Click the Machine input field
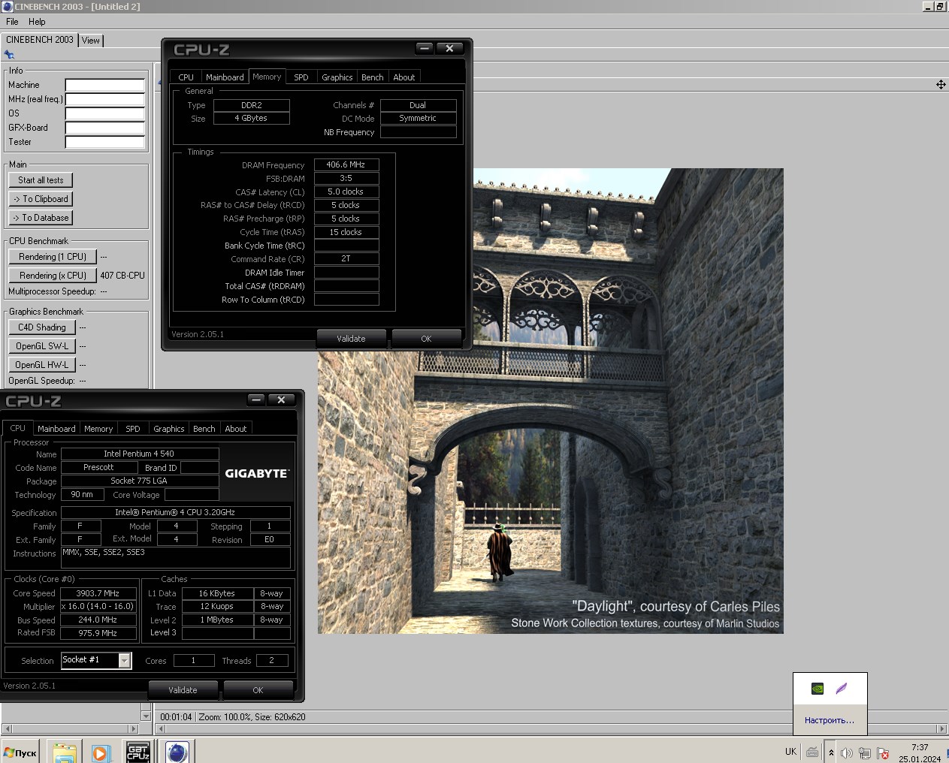This screenshot has height=763, width=949. [x=104, y=85]
